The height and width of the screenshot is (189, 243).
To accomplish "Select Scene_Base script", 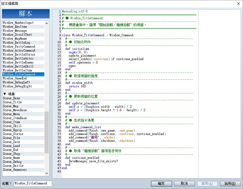I will tap(23, 98).
